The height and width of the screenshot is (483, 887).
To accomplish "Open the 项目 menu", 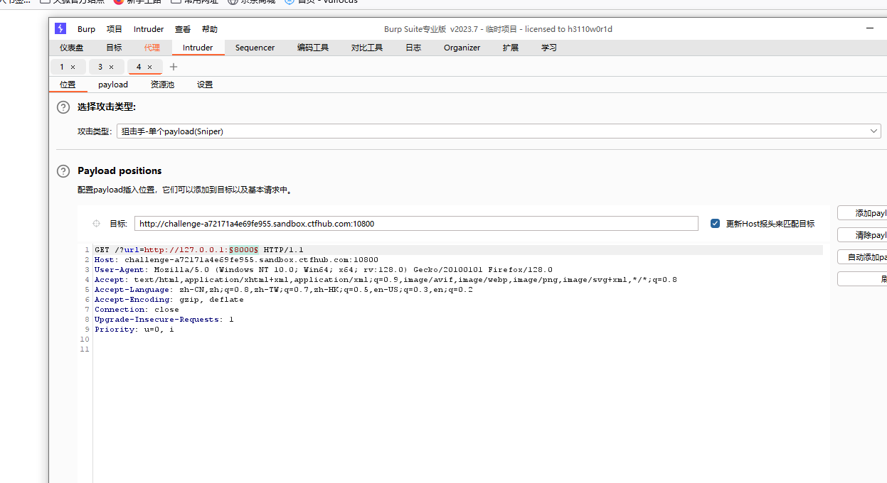I will [x=115, y=29].
